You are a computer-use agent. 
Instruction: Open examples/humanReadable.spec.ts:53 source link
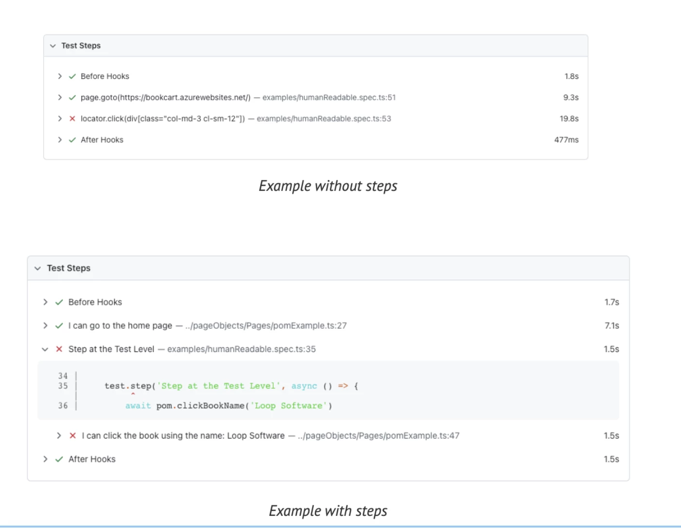pos(324,119)
